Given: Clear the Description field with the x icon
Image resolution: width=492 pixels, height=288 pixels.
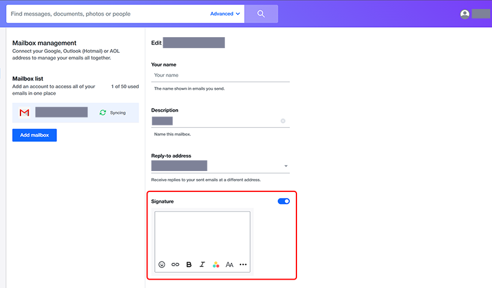Looking at the screenshot, I should pyautogui.click(x=283, y=121).
